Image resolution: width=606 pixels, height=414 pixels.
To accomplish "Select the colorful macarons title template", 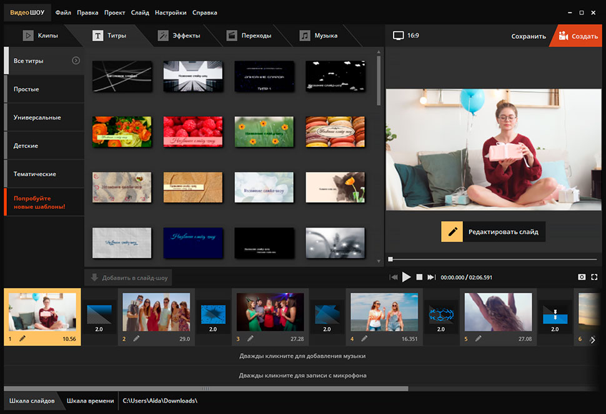I will coord(335,131).
